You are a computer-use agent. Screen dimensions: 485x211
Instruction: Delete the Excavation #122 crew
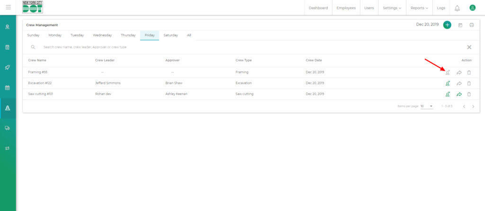[469, 83]
